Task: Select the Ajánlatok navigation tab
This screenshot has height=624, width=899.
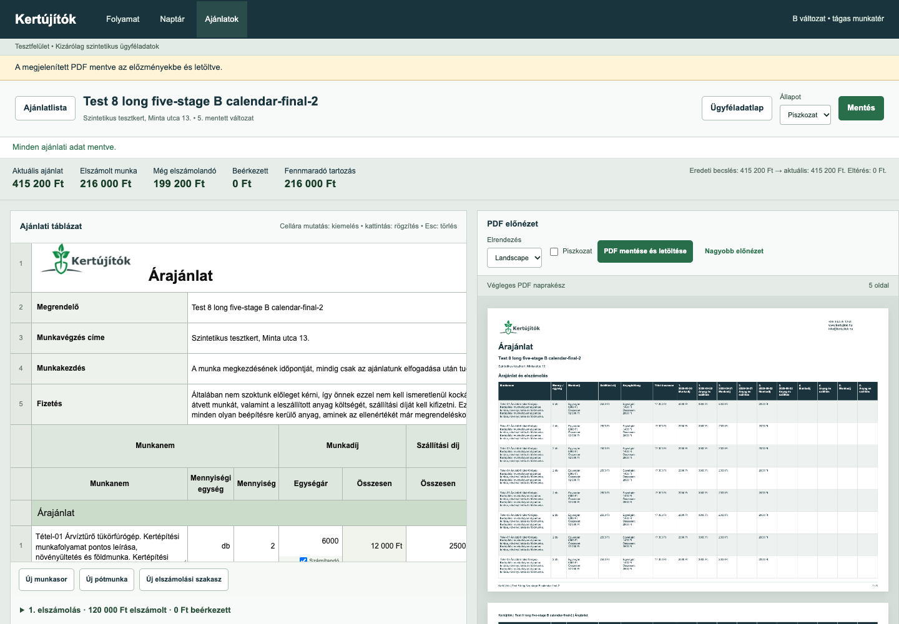Action: tap(222, 19)
